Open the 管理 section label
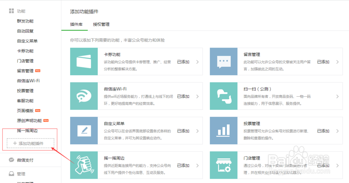This screenshot has width=349, height=183. (21, 174)
